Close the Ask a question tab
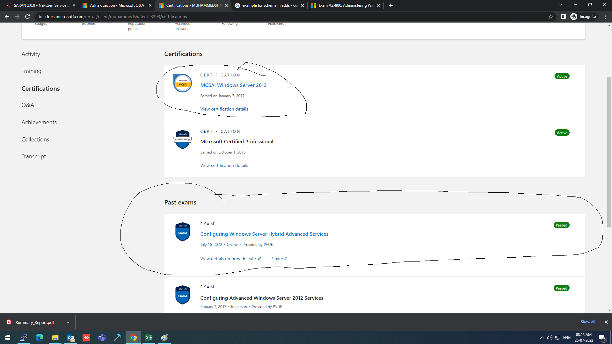Viewport: 612px width, 344px height. pos(150,5)
